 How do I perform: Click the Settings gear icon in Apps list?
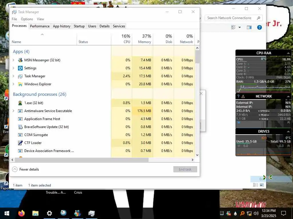pos(20,68)
